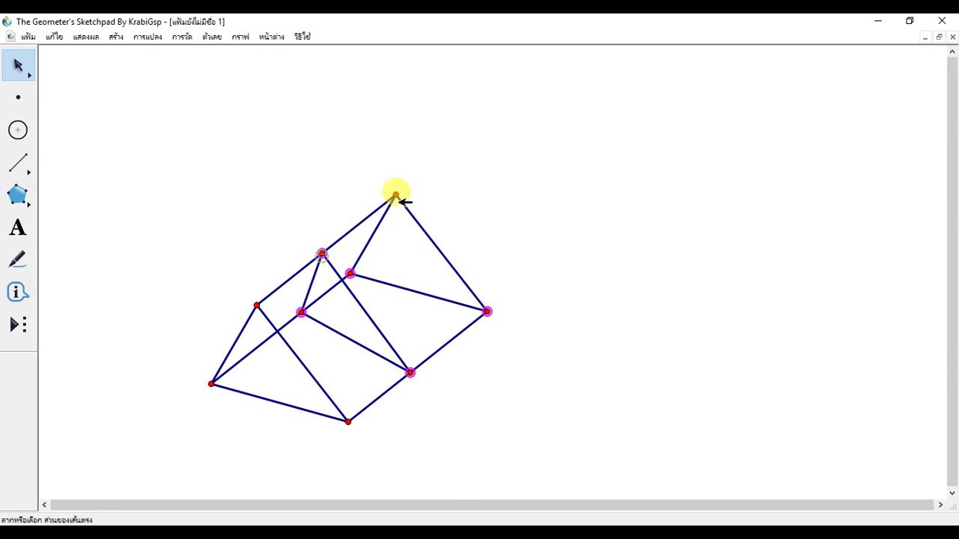Click the status bar text 'ลากหรือเลือก ส่วนของเส้นตรง'
This screenshot has width=959, height=539.
[x=47, y=520]
